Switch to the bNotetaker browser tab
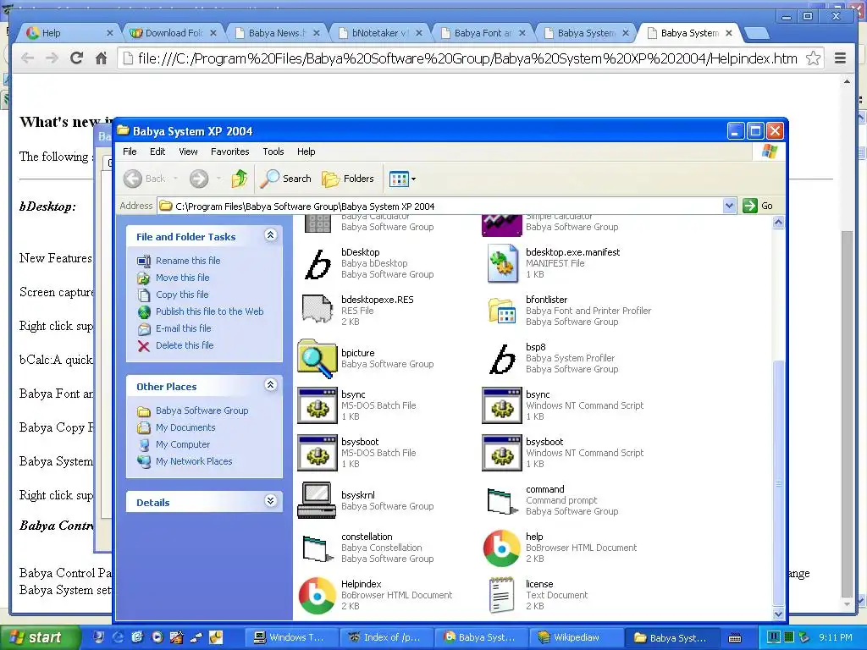Screen dimensions: 867x650 pos(379,33)
